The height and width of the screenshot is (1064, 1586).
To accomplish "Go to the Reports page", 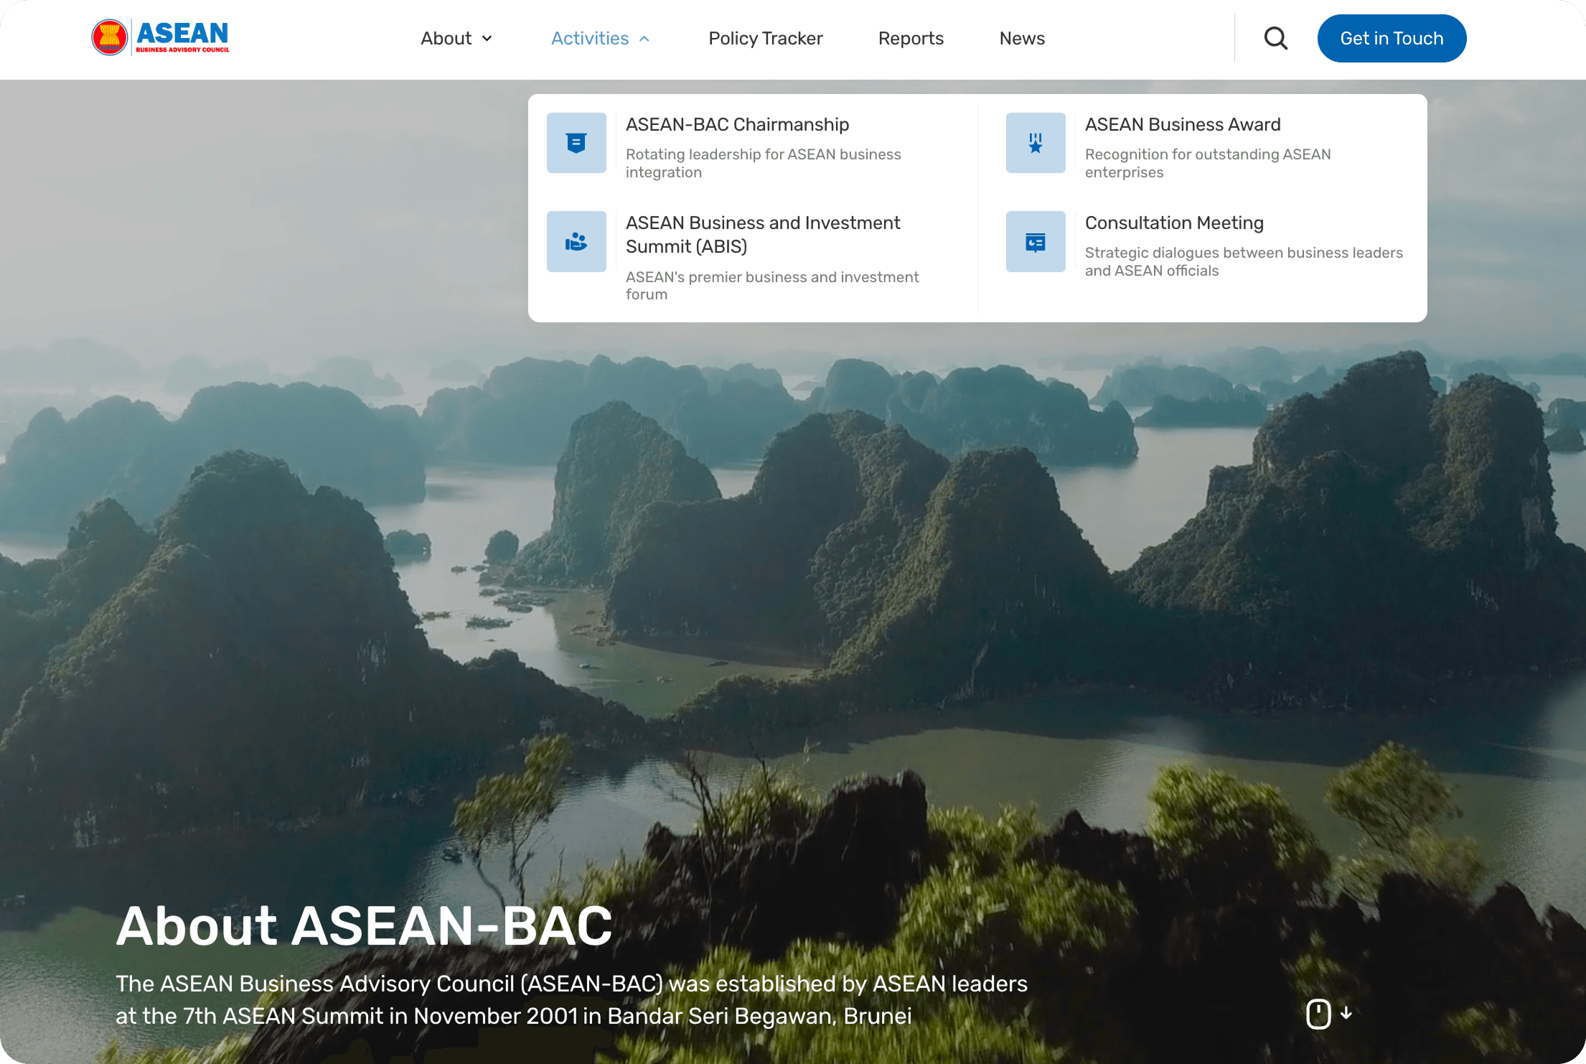I will click(911, 38).
